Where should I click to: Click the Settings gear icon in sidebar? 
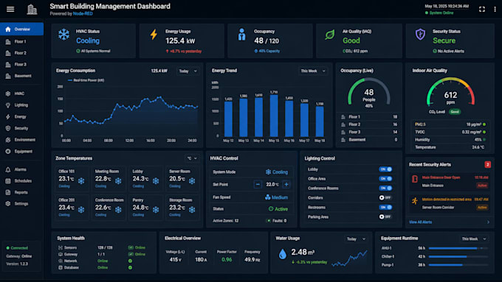pyautogui.click(x=8, y=204)
